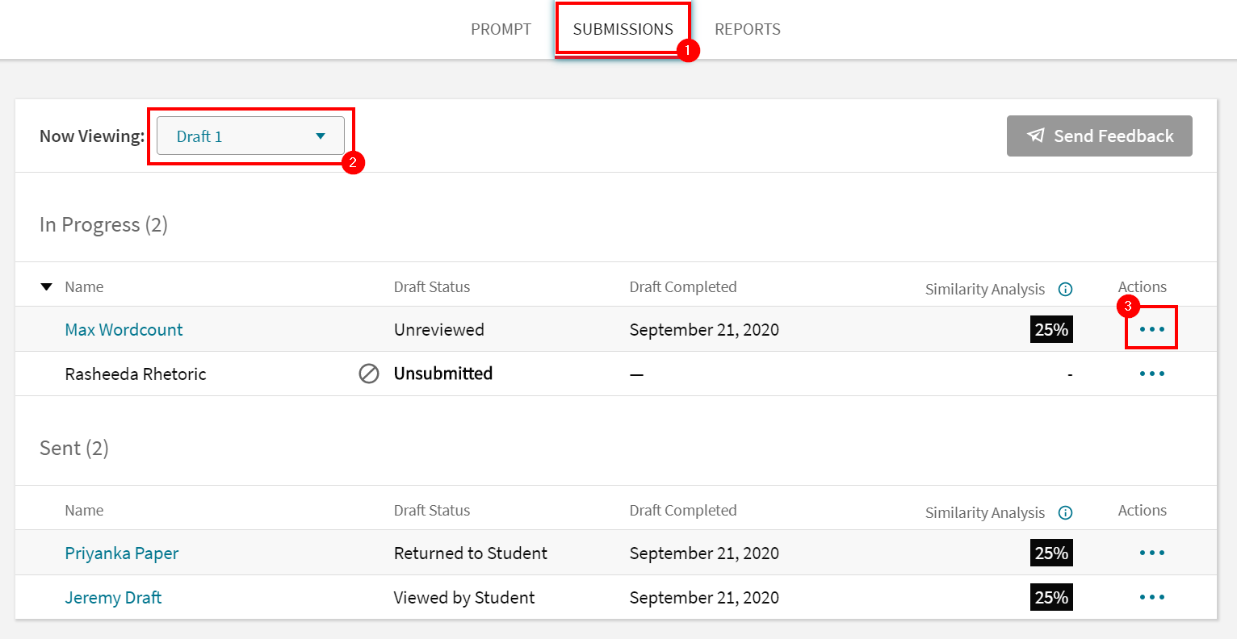The image size is (1237, 639).
Task: Click the Send Feedback button
Action: point(1099,136)
